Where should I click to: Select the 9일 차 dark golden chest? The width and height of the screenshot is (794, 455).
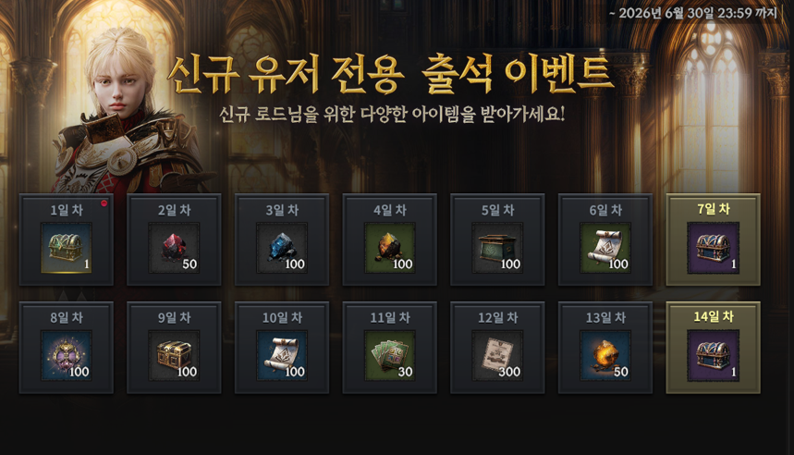174,356
